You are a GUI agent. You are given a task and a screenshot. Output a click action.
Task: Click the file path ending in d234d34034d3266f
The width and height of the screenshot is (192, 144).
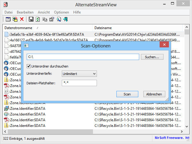pos(137,34)
